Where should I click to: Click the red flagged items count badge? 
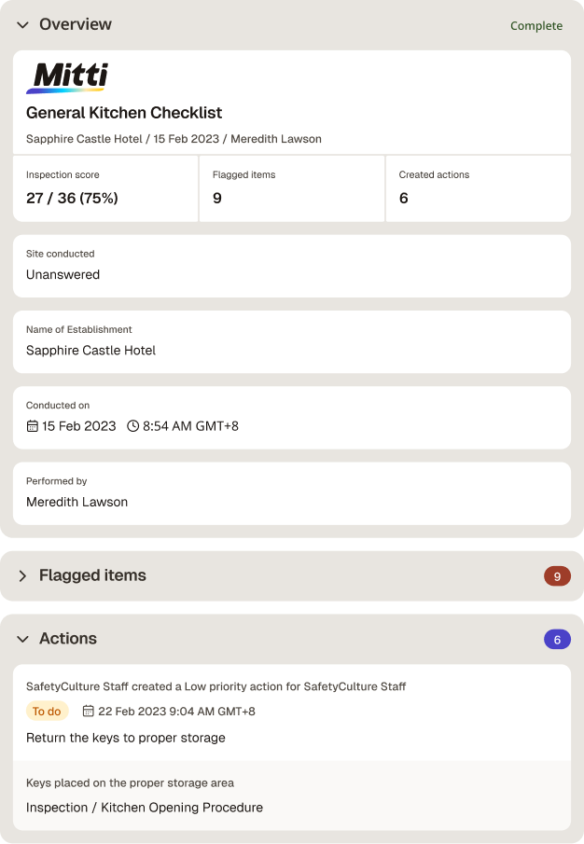(557, 576)
